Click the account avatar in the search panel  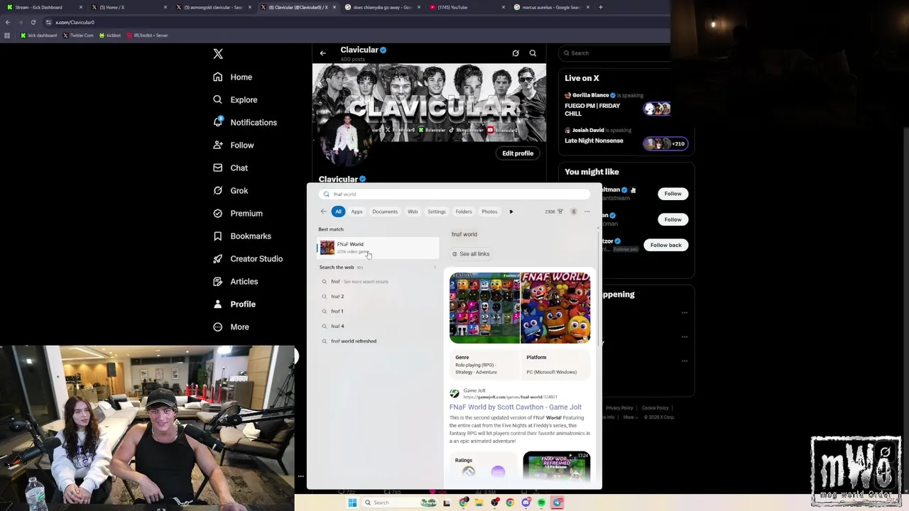coord(574,211)
